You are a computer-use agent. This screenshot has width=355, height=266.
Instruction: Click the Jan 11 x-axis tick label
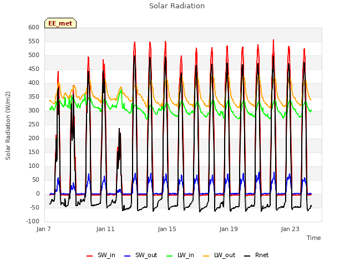point(105,229)
